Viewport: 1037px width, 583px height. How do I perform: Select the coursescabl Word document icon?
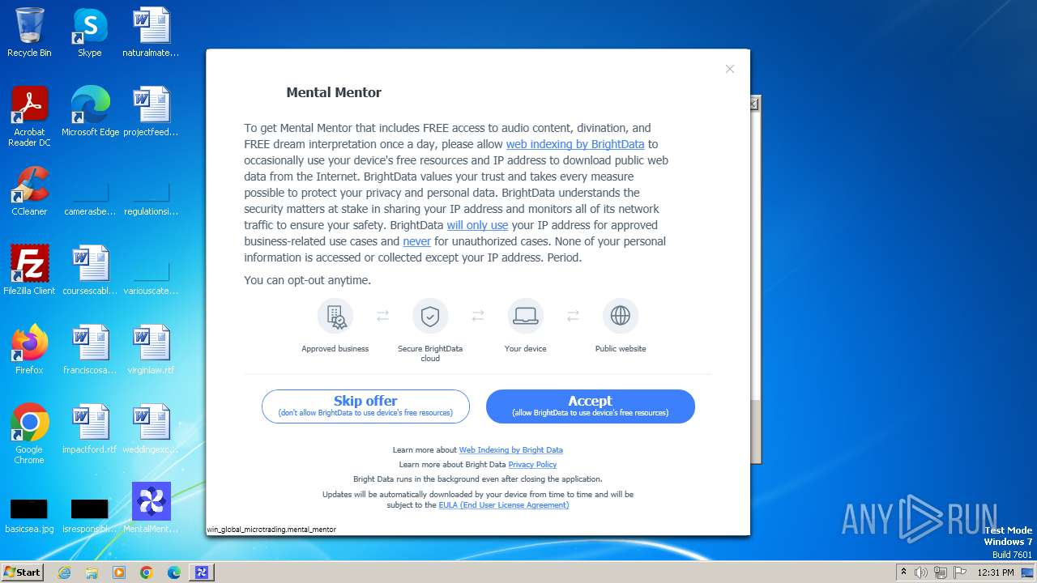(90, 270)
